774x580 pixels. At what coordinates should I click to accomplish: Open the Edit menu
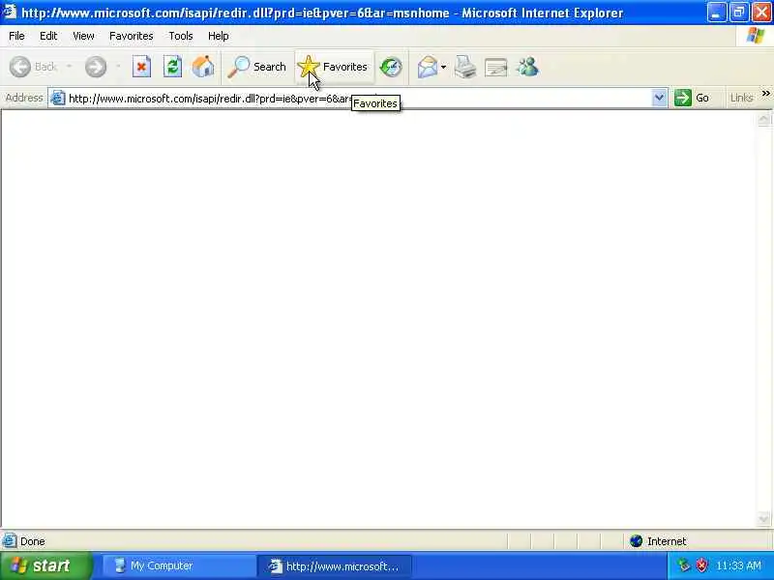coord(48,36)
